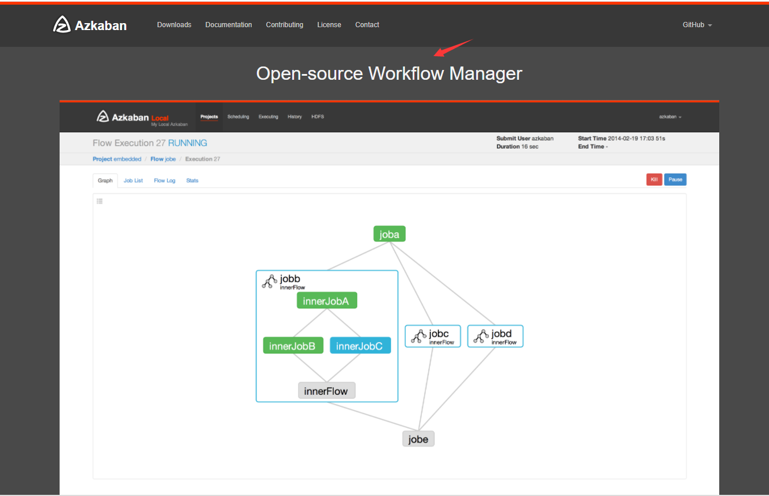Open the HDFS nav item
Viewport: 769px width, 496px height.
coord(318,117)
